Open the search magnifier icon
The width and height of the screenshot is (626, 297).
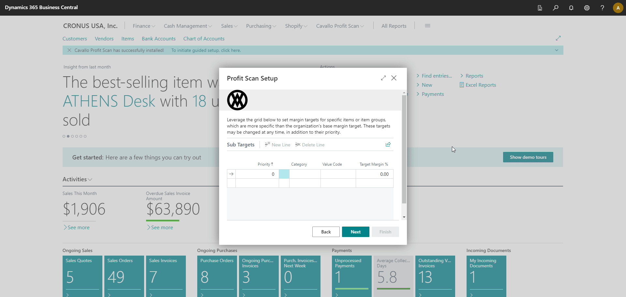point(556,8)
